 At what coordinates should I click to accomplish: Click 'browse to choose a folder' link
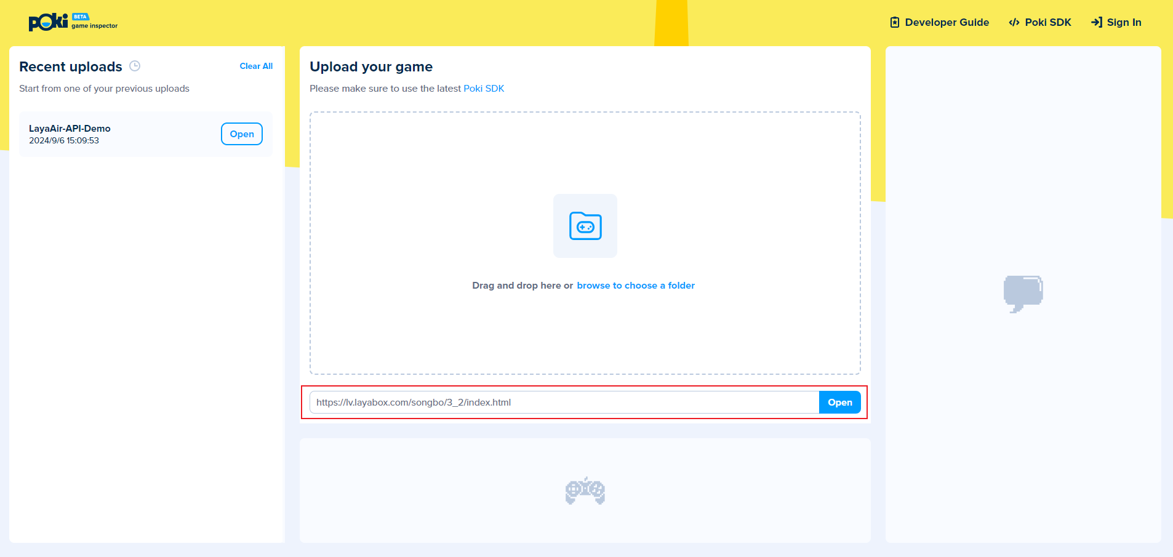coord(635,286)
